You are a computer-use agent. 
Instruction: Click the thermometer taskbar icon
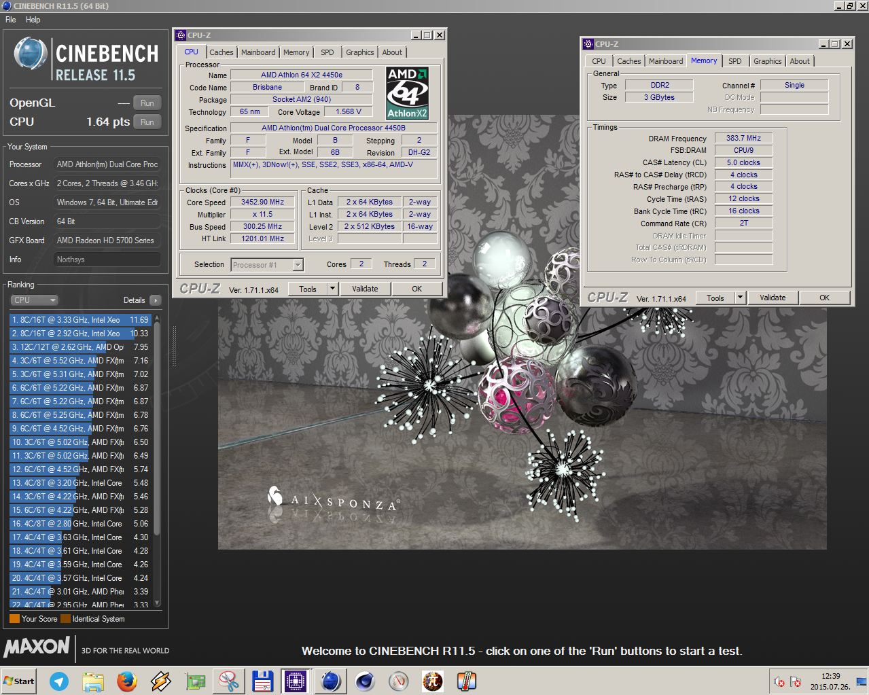[x=467, y=681]
